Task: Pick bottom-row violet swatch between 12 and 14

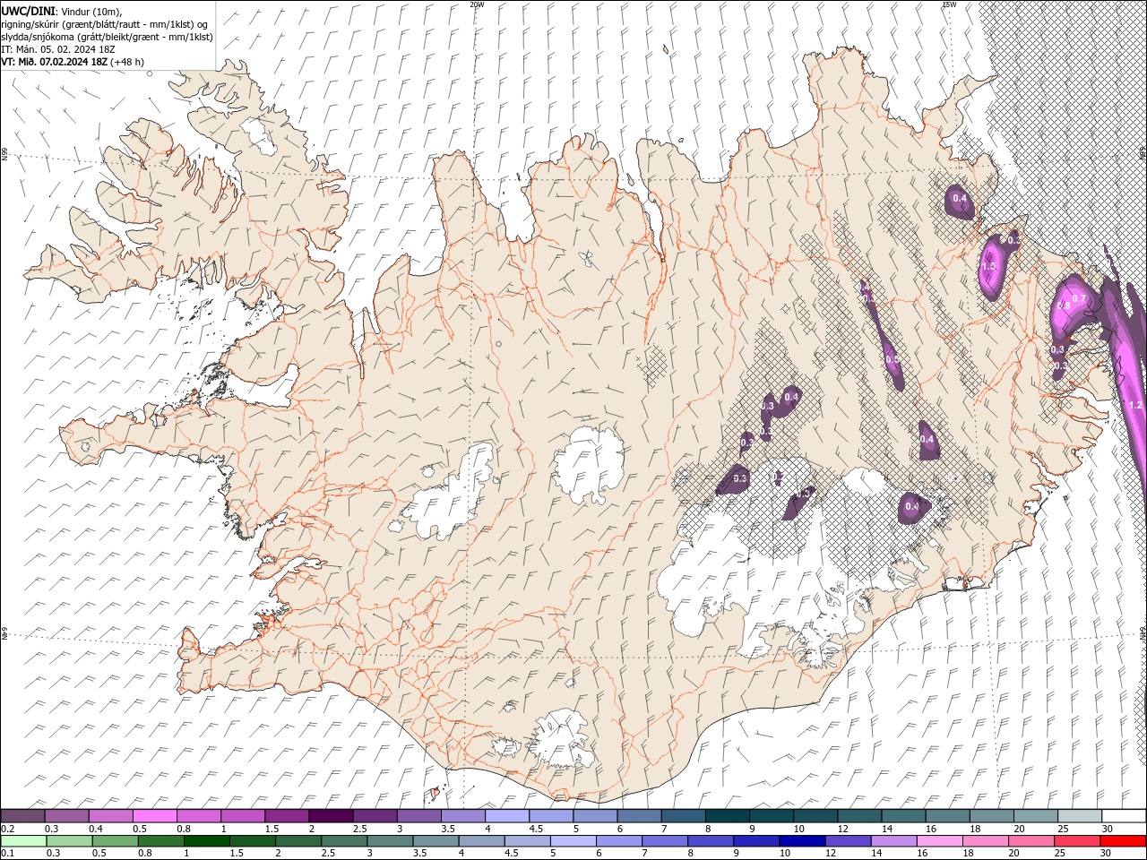Action: 848,841
